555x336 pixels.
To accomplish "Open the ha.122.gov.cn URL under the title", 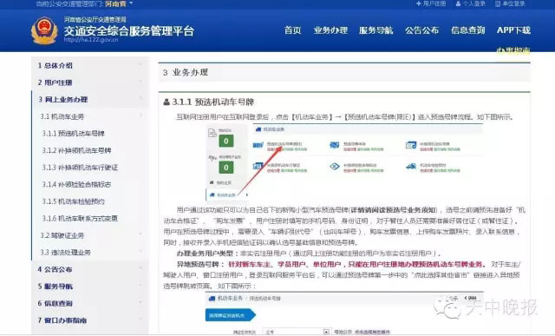I will click(91, 40).
